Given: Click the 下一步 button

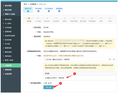Looking at the screenshot, I should tap(48, 87).
